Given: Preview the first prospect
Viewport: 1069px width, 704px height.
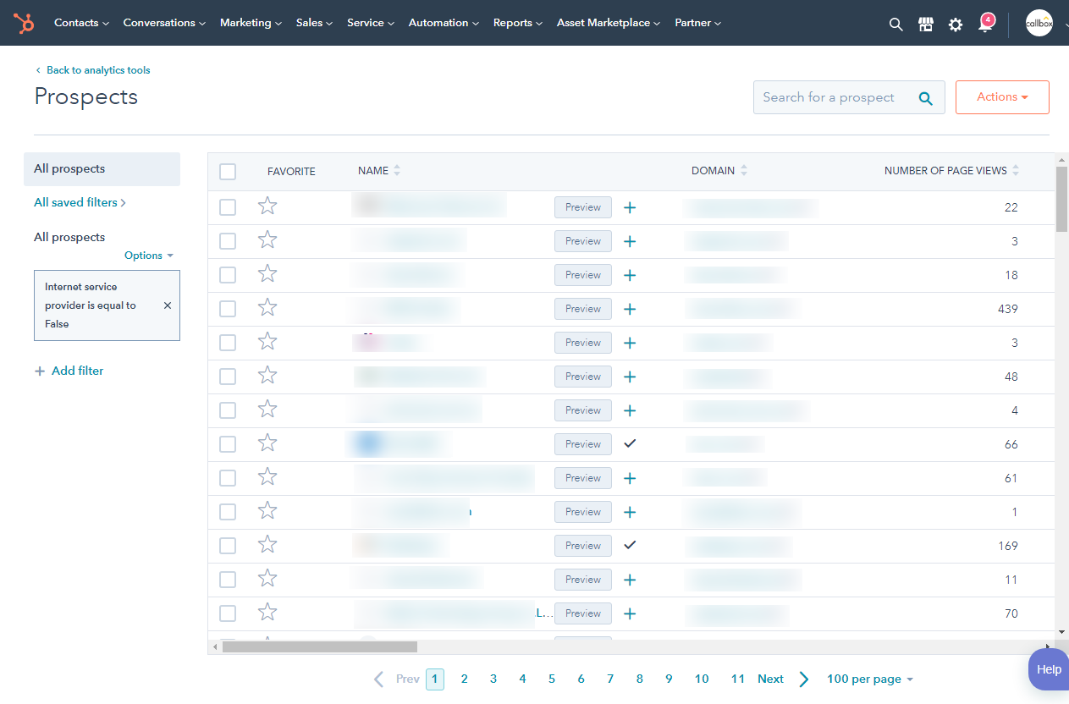Looking at the screenshot, I should [582, 206].
